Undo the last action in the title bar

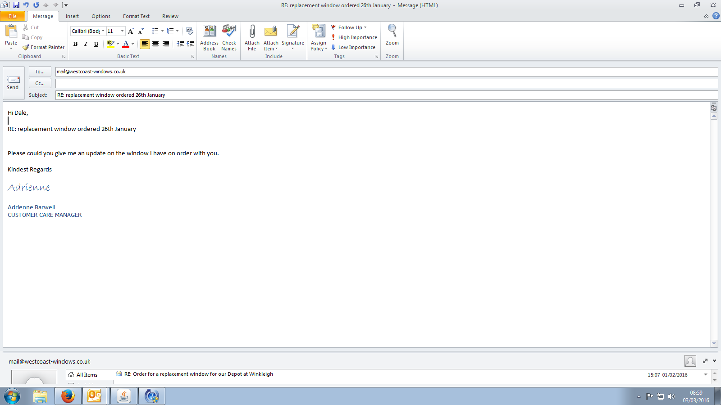[x=26, y=5]
